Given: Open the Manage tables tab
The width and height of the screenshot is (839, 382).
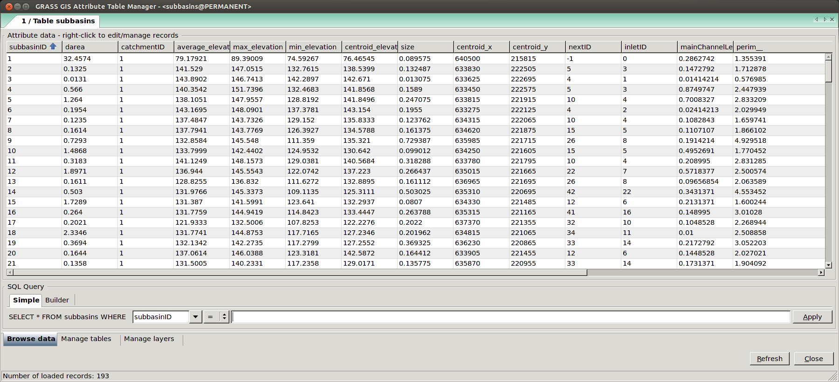Looking at the screenshot, I should 86,339.
